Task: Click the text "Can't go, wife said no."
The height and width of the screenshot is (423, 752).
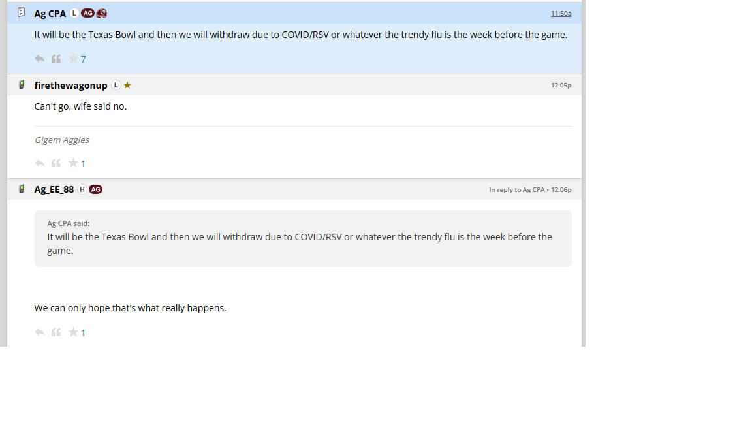Action: [80, 106]
